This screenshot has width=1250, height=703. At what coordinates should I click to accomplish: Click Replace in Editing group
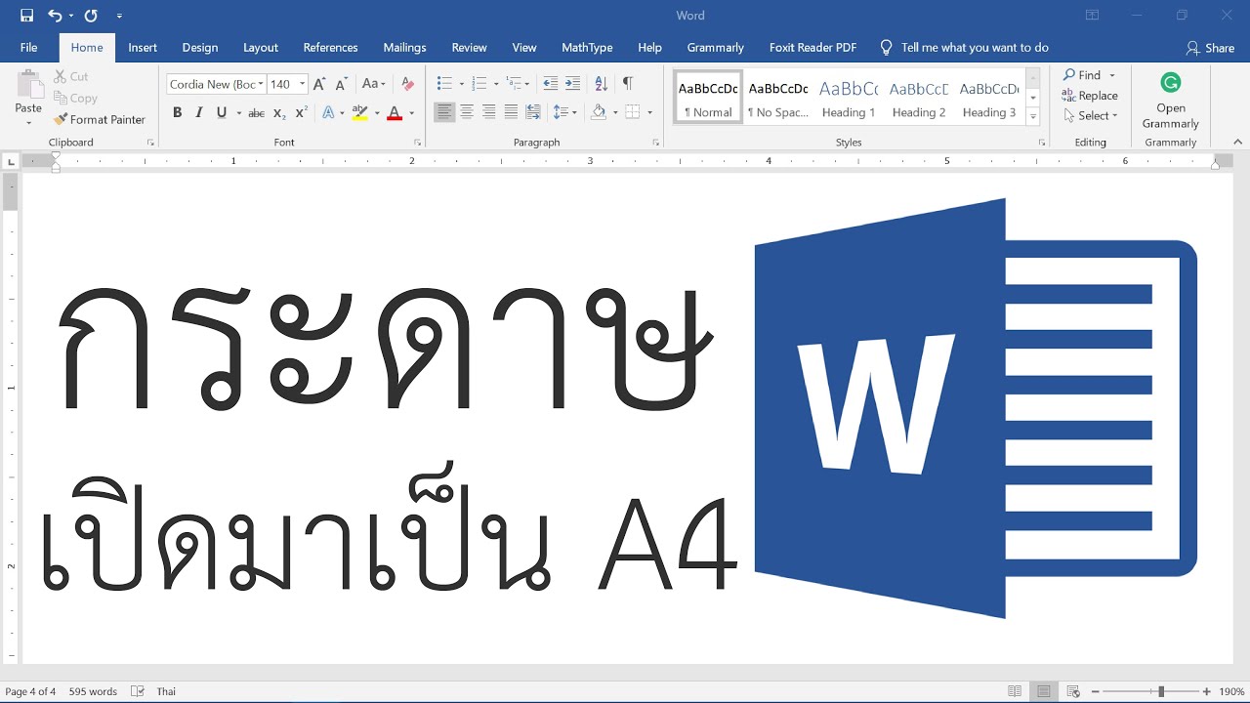1090,96
